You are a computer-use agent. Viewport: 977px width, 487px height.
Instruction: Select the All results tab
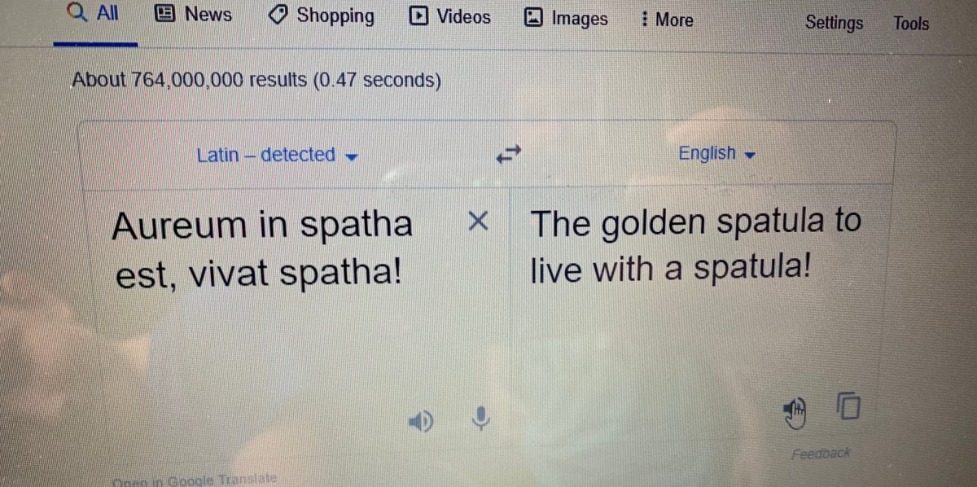click(94, 14)
